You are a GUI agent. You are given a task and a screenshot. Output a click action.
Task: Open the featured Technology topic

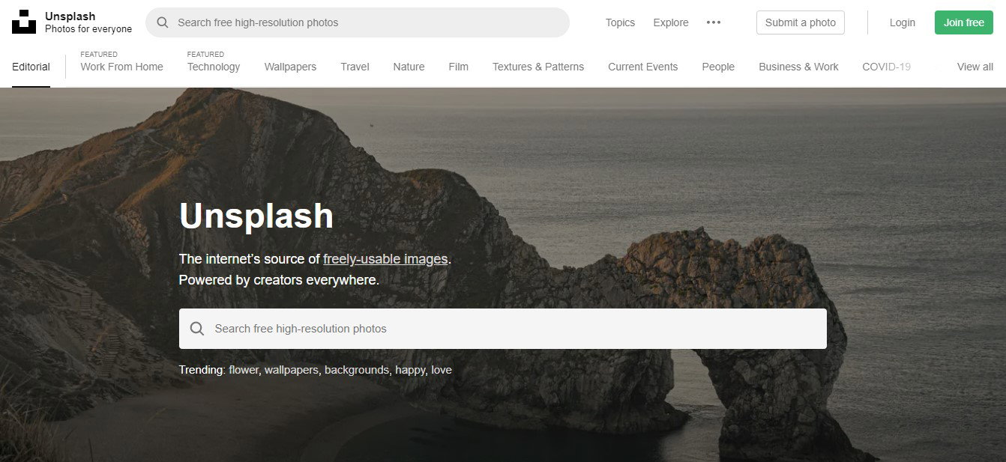[214, 67]
